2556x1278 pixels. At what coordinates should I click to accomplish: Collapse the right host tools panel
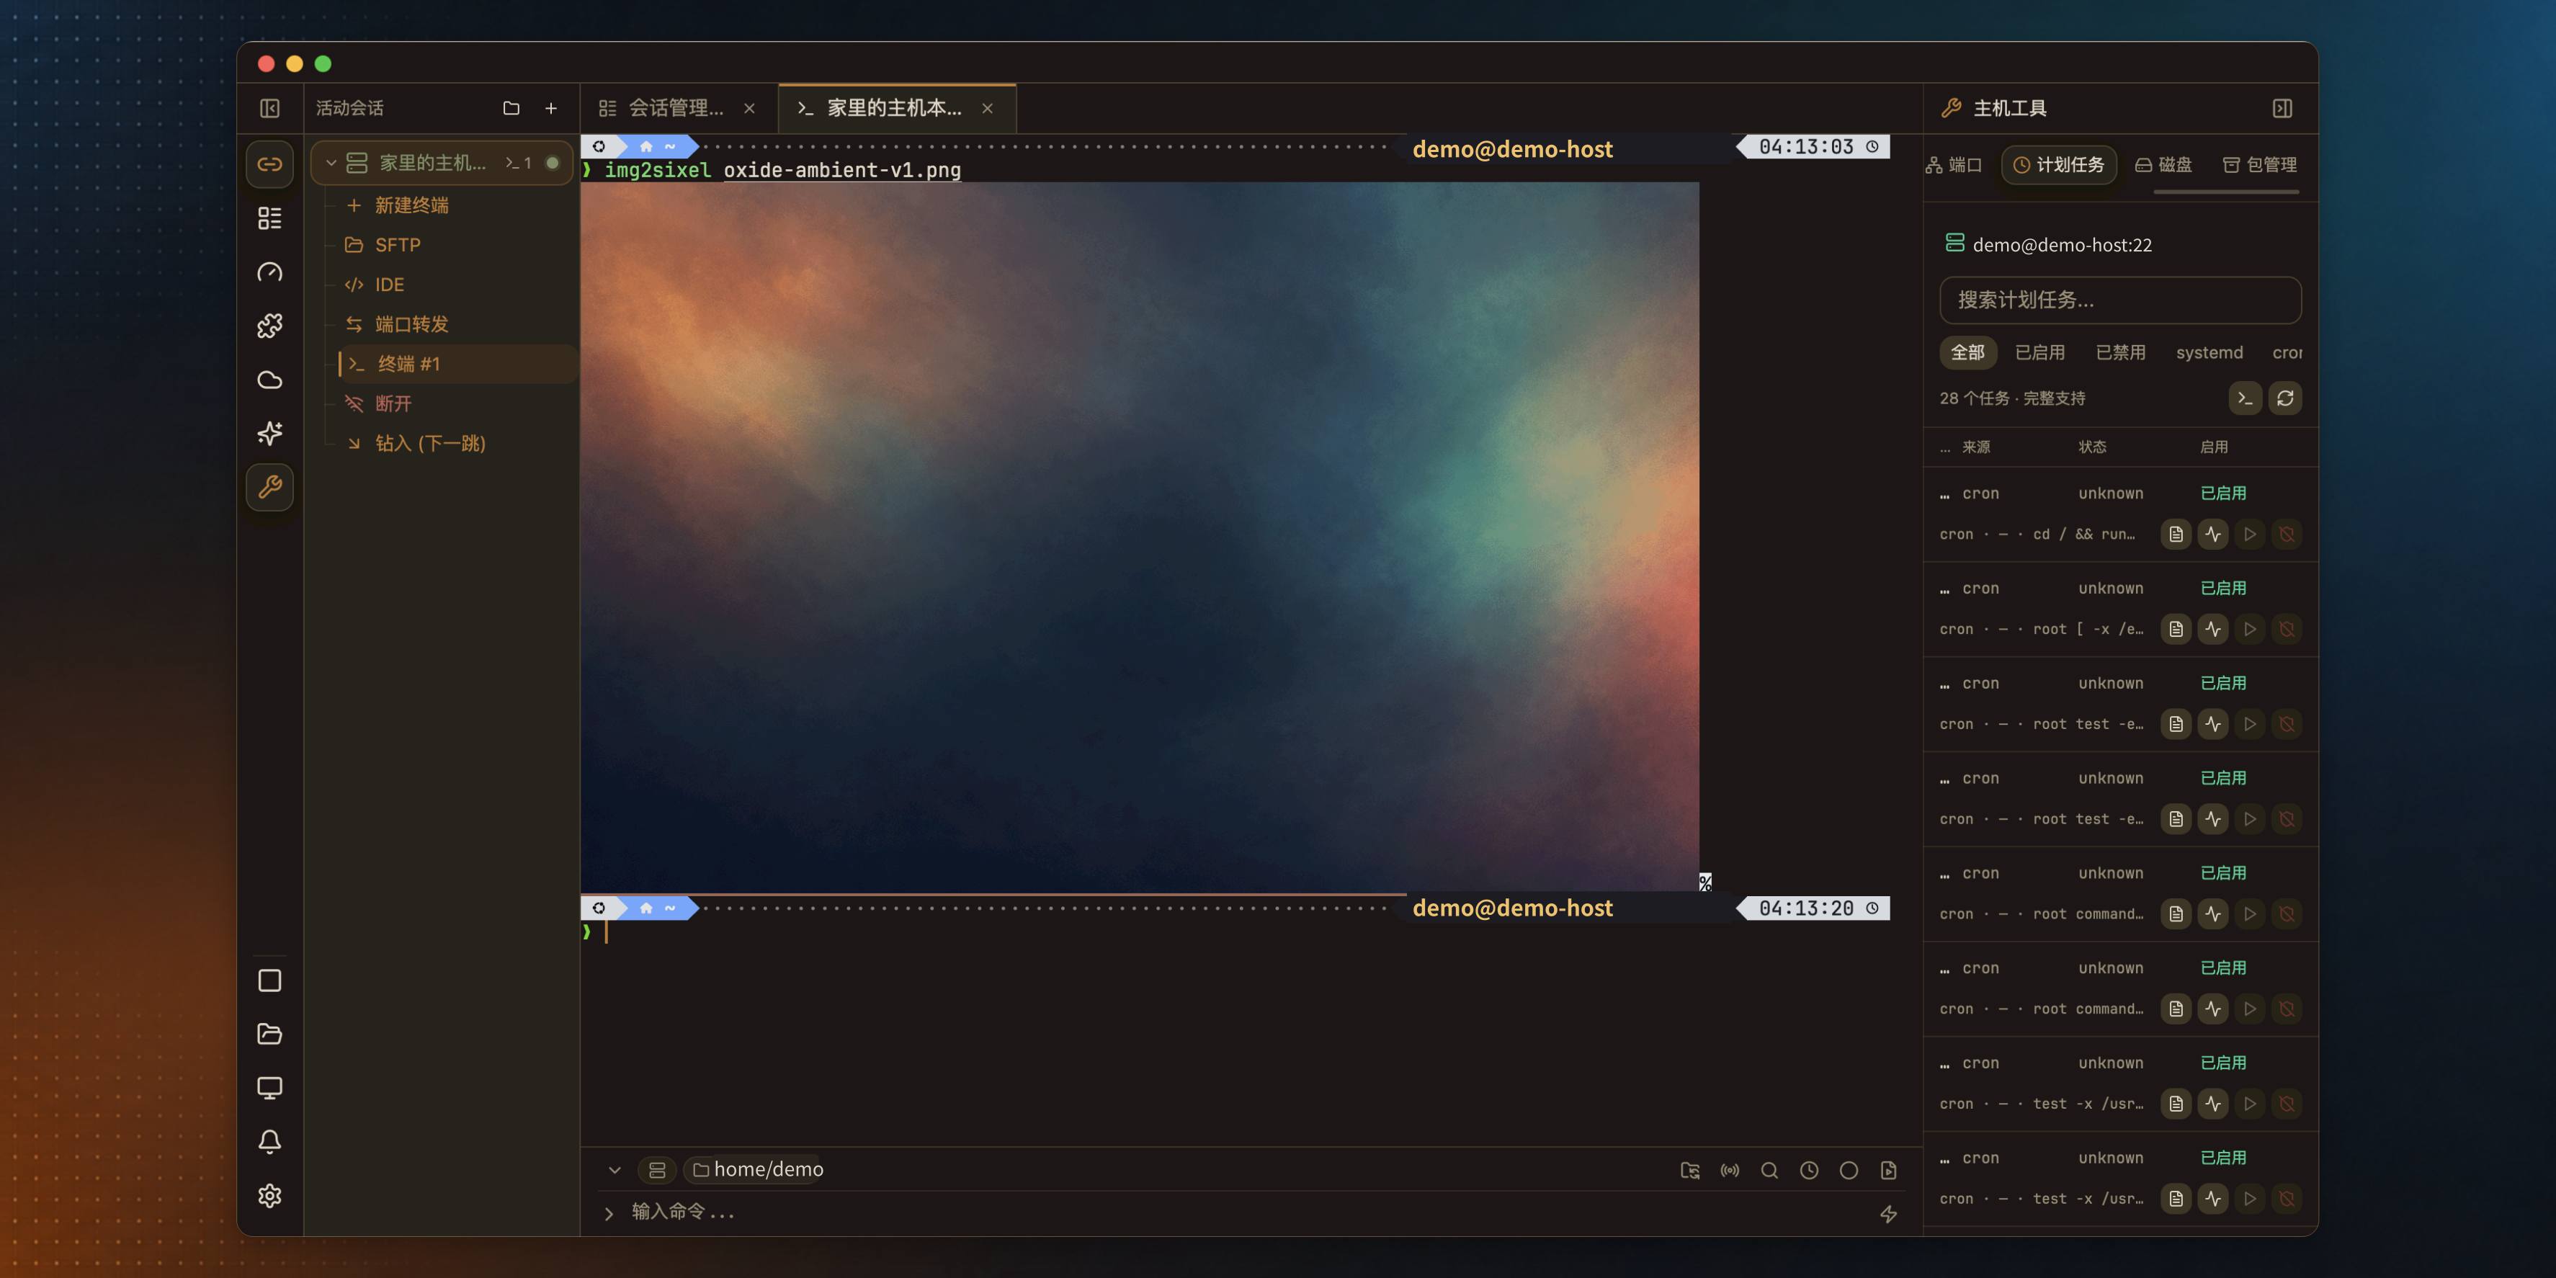click(x=2282, y=108)
